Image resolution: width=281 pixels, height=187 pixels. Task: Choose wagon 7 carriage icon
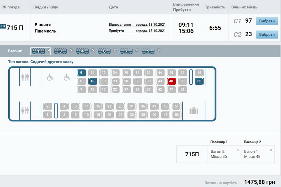coord(126,51)
